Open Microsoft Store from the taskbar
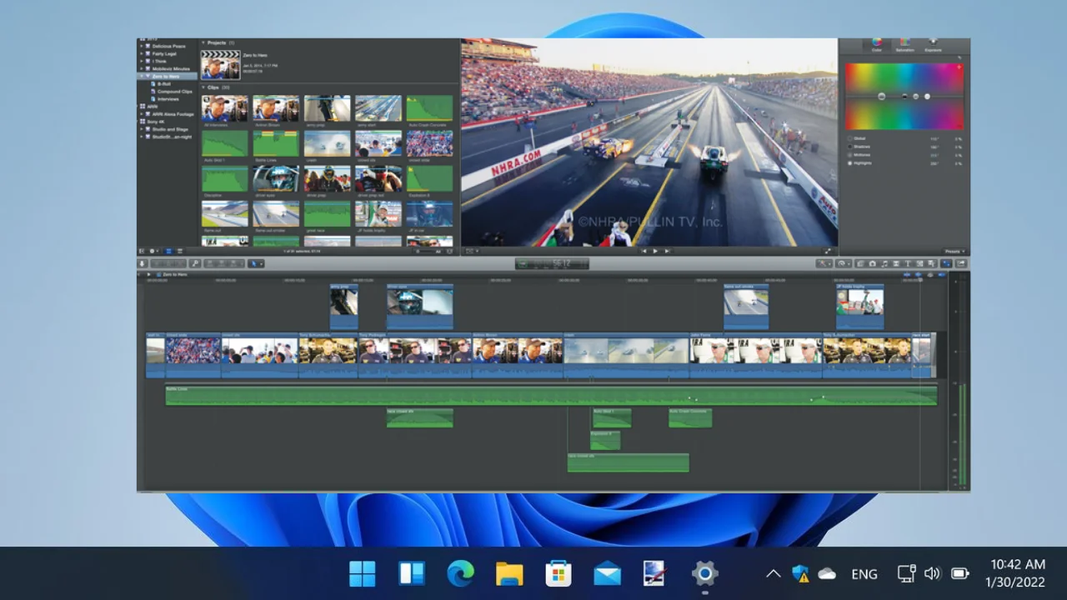Image resolution: width=1067 pixels, height=600 pixels. point(559,573)
